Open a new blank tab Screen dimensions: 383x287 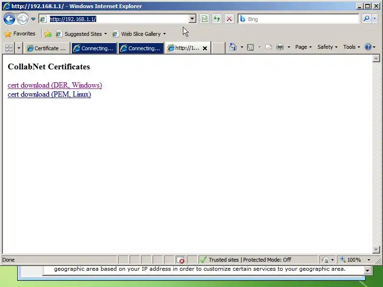coord(218,48)
